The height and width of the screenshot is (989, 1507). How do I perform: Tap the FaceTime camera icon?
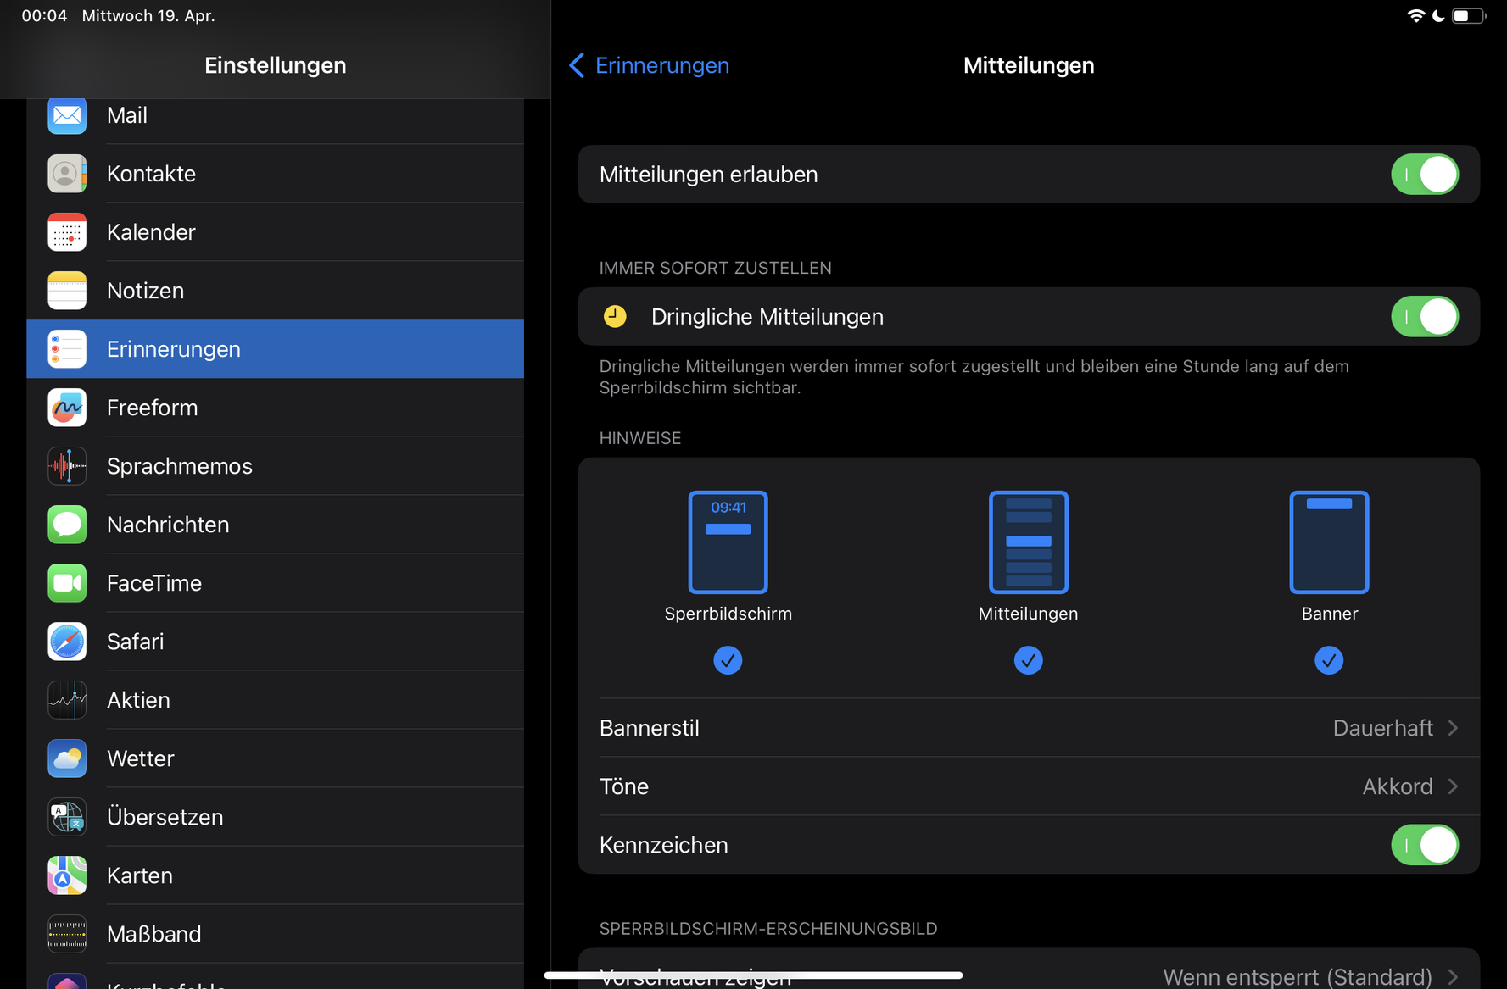pos(67,583)
